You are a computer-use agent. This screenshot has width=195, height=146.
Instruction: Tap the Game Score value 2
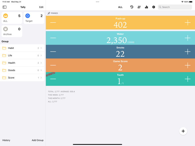pos(120,68)
